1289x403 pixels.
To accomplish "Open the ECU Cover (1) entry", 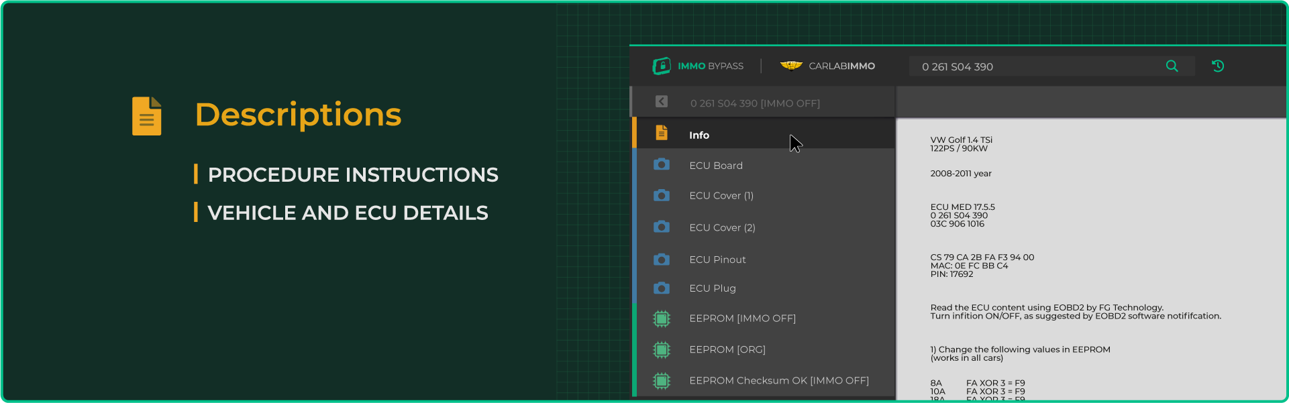I will (x=721, y=196).
